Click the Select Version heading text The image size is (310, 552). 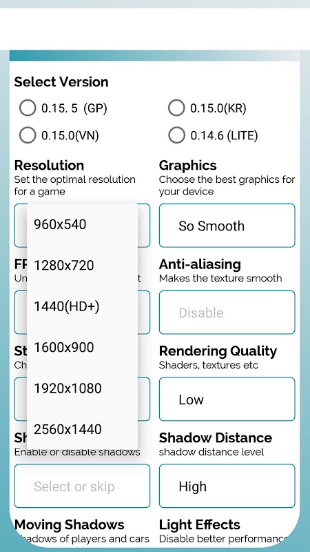(x=61, y=81)
